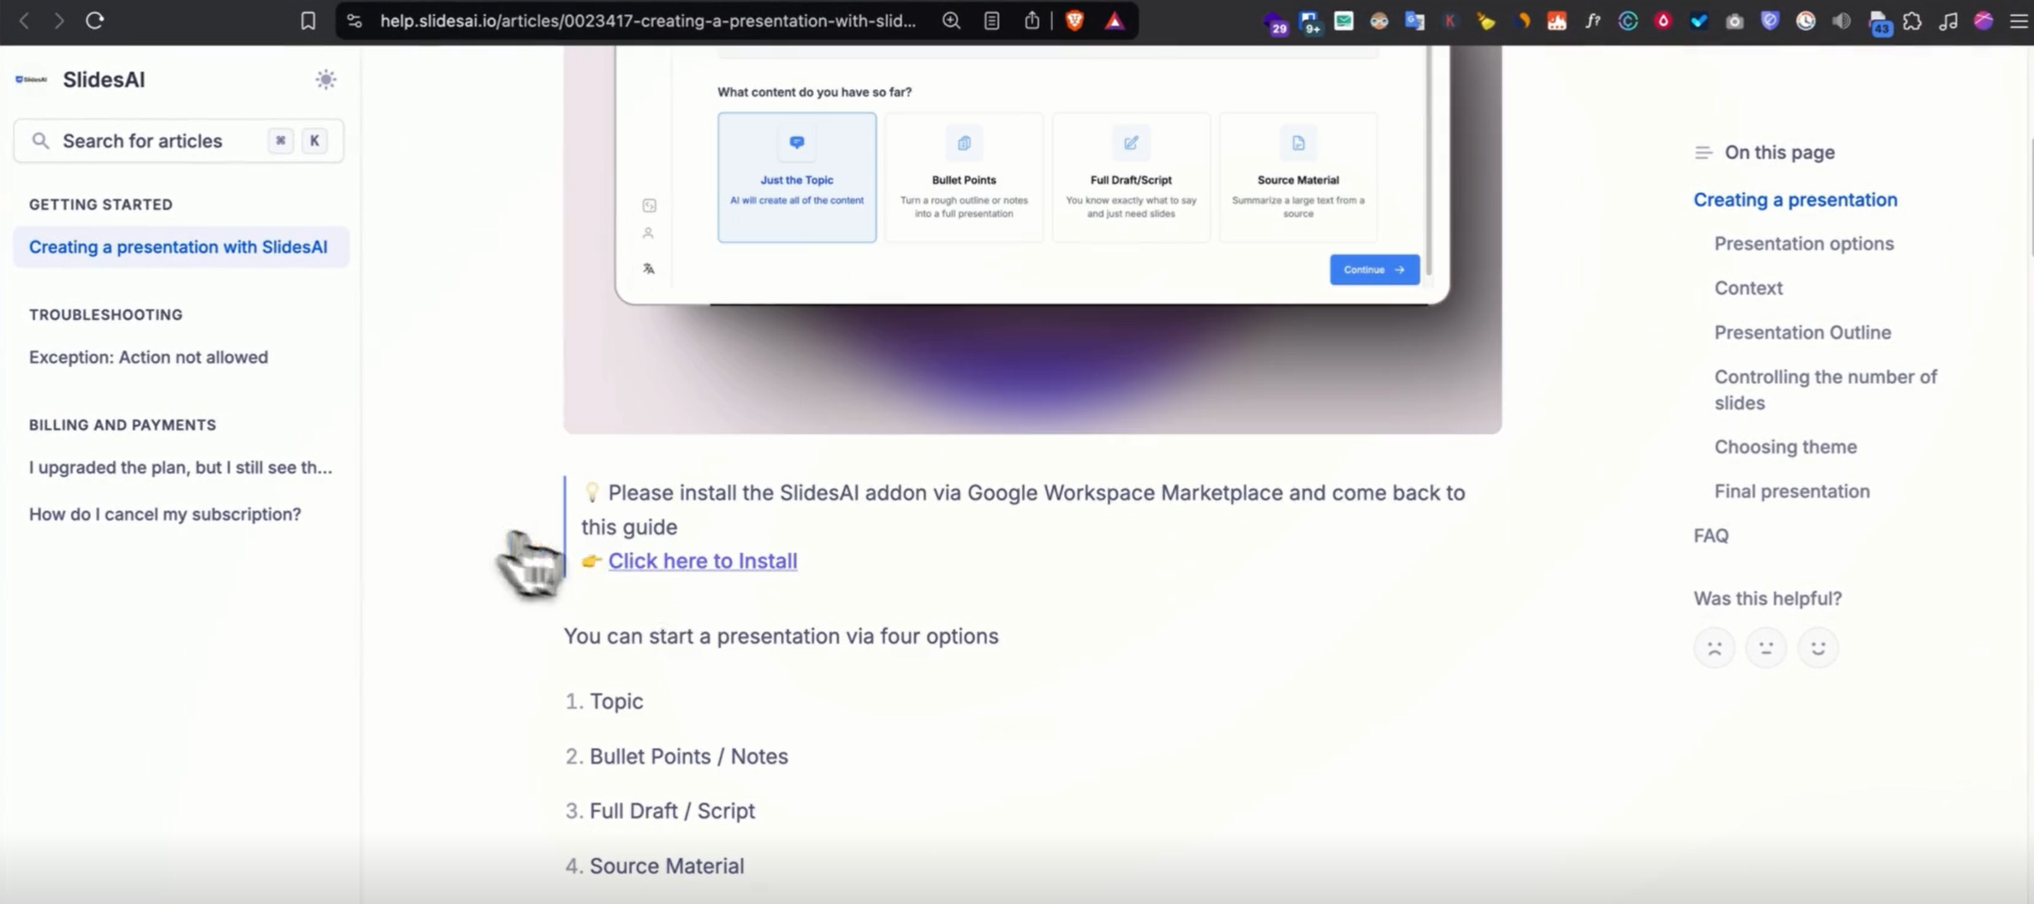This screenshot has height=904, width=2034.
Task: Click the Search for articles field
Action: 179,140
